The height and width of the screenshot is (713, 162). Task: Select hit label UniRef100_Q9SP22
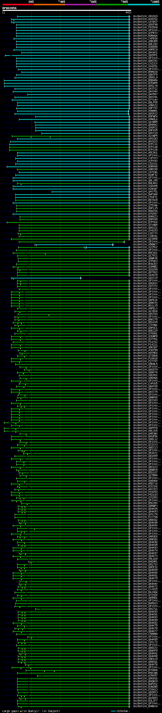coord(145,114)
